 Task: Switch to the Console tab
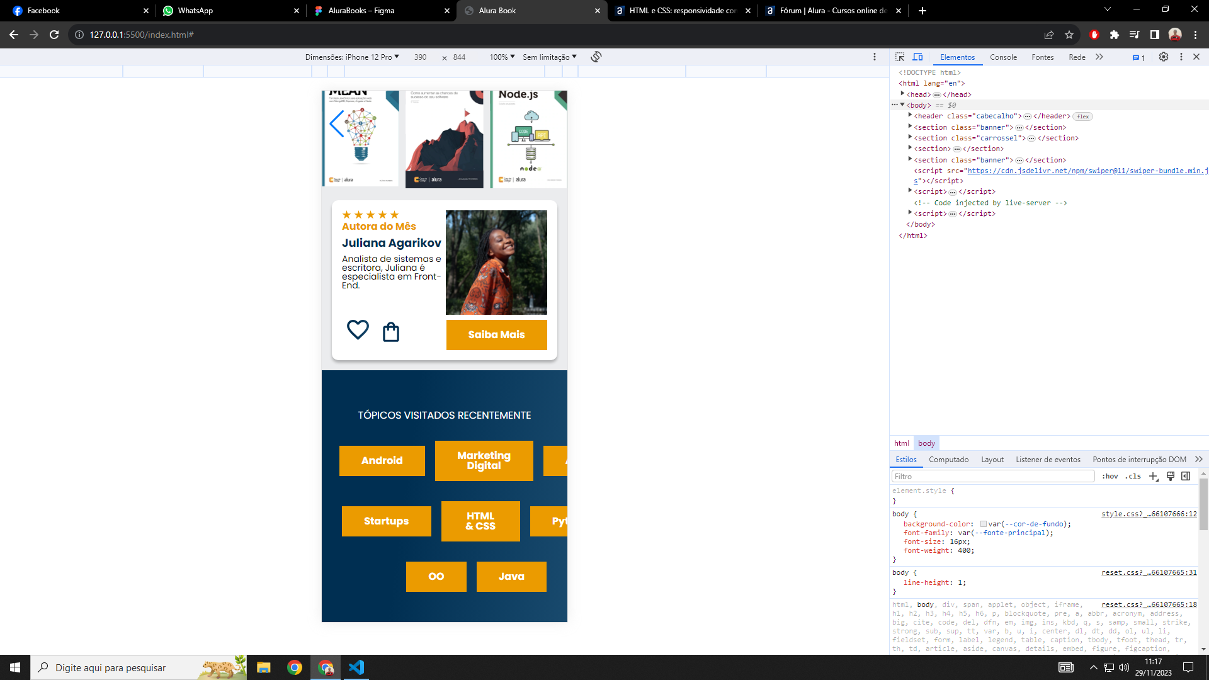[1003, 57]
